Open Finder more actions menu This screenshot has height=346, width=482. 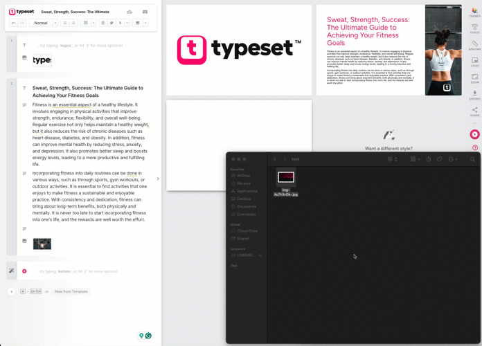pyautogui.click(x=453, y=159)
